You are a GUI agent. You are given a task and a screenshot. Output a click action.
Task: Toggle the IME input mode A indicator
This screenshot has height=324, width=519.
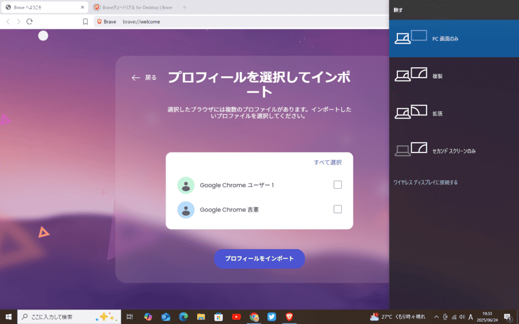471,317
